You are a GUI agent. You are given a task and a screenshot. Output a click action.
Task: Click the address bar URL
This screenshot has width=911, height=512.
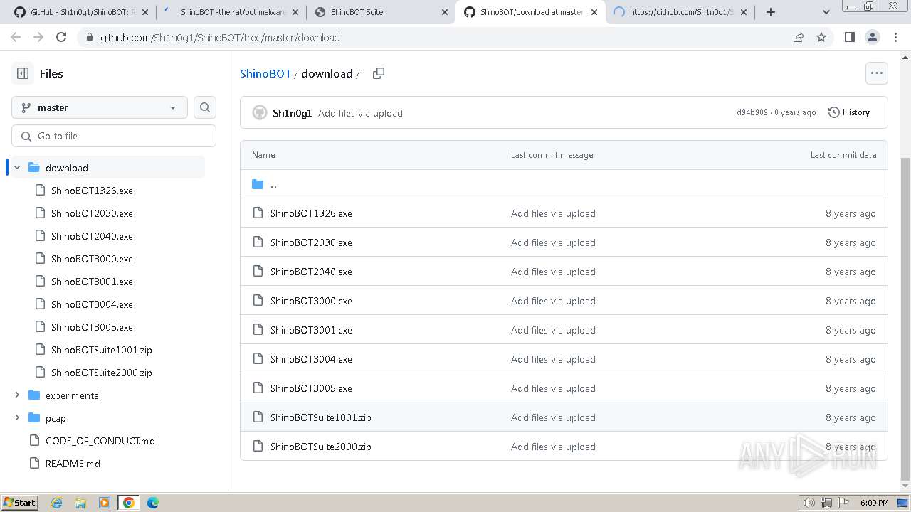coord(220,37)
